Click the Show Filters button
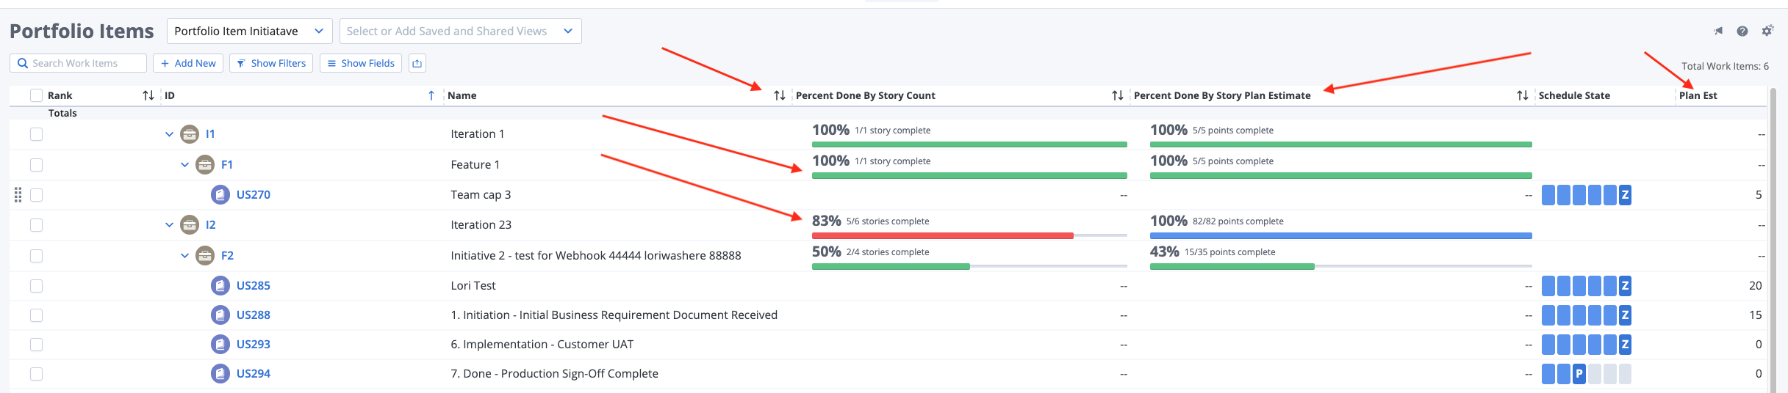The width and height of the screenshot is (1788, 393). point(271,64)
